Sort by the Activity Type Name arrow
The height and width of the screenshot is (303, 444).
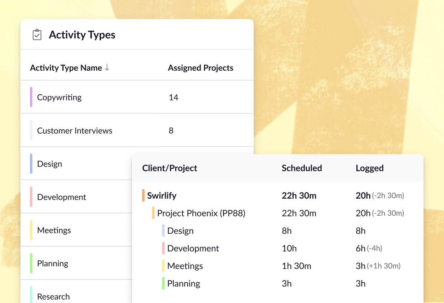pyautogui.click(x=107, y=67)
